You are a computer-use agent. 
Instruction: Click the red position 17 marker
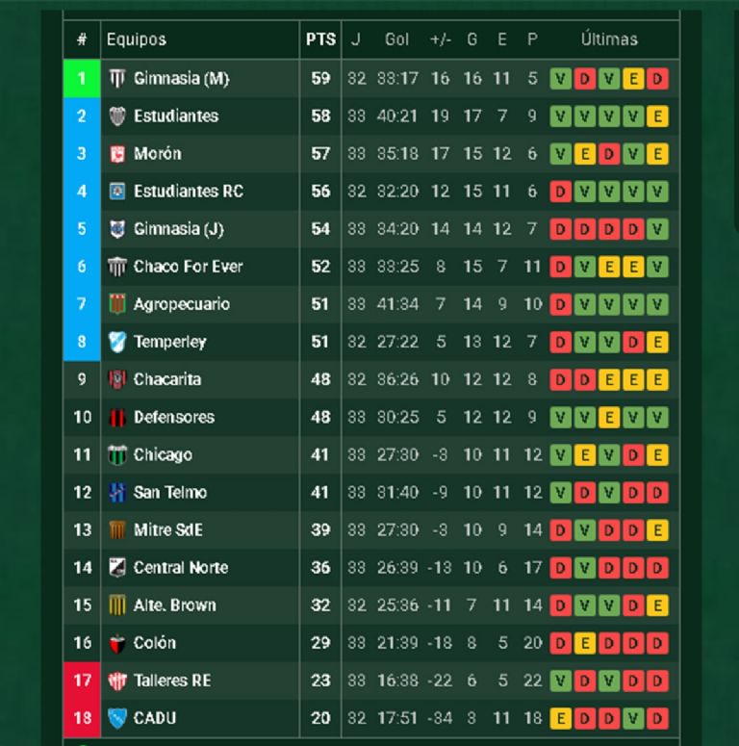tap(82, 681)
